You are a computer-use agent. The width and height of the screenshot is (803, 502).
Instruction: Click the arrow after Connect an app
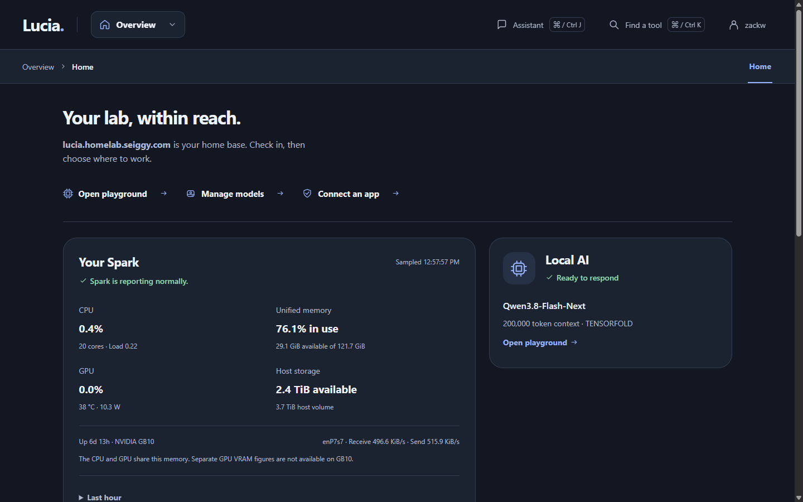pos(395,194)
